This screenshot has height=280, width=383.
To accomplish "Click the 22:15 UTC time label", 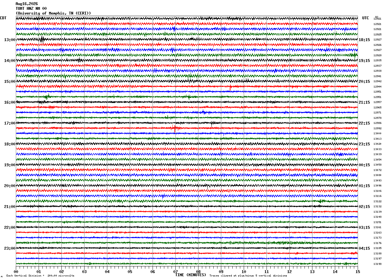I will tap(364, 123).
